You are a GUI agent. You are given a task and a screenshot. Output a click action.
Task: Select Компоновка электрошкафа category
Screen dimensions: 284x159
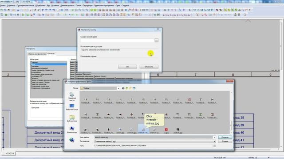(x=41, y=74)
